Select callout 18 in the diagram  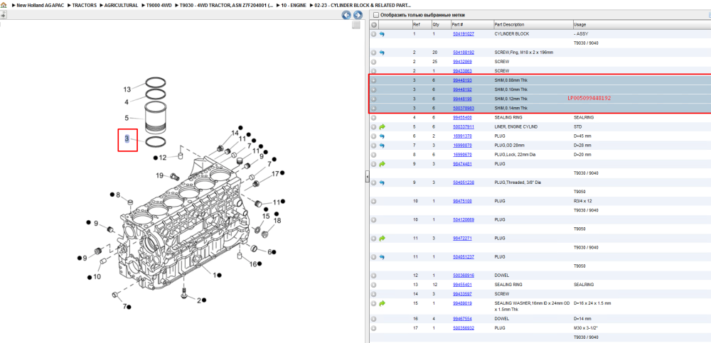point(277,220)
